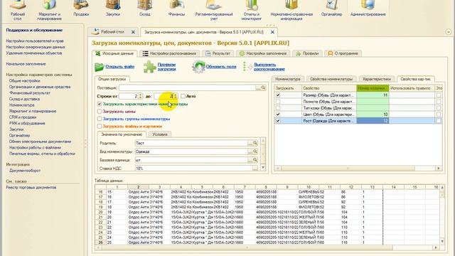The width and height of the screenshot is (455, 256).
Task: Click the run recognition steps icon
Action: tap(247, 66)
